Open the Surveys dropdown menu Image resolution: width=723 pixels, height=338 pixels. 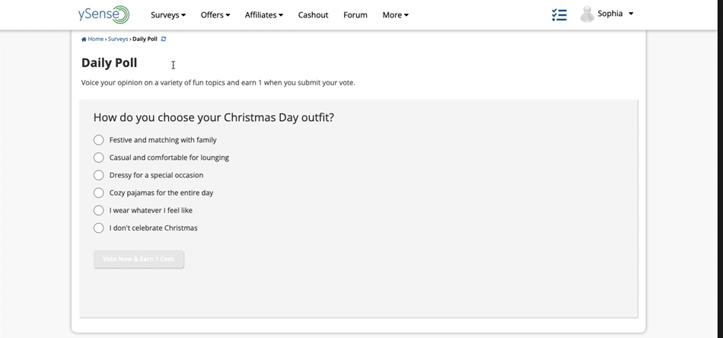(168, 14)
